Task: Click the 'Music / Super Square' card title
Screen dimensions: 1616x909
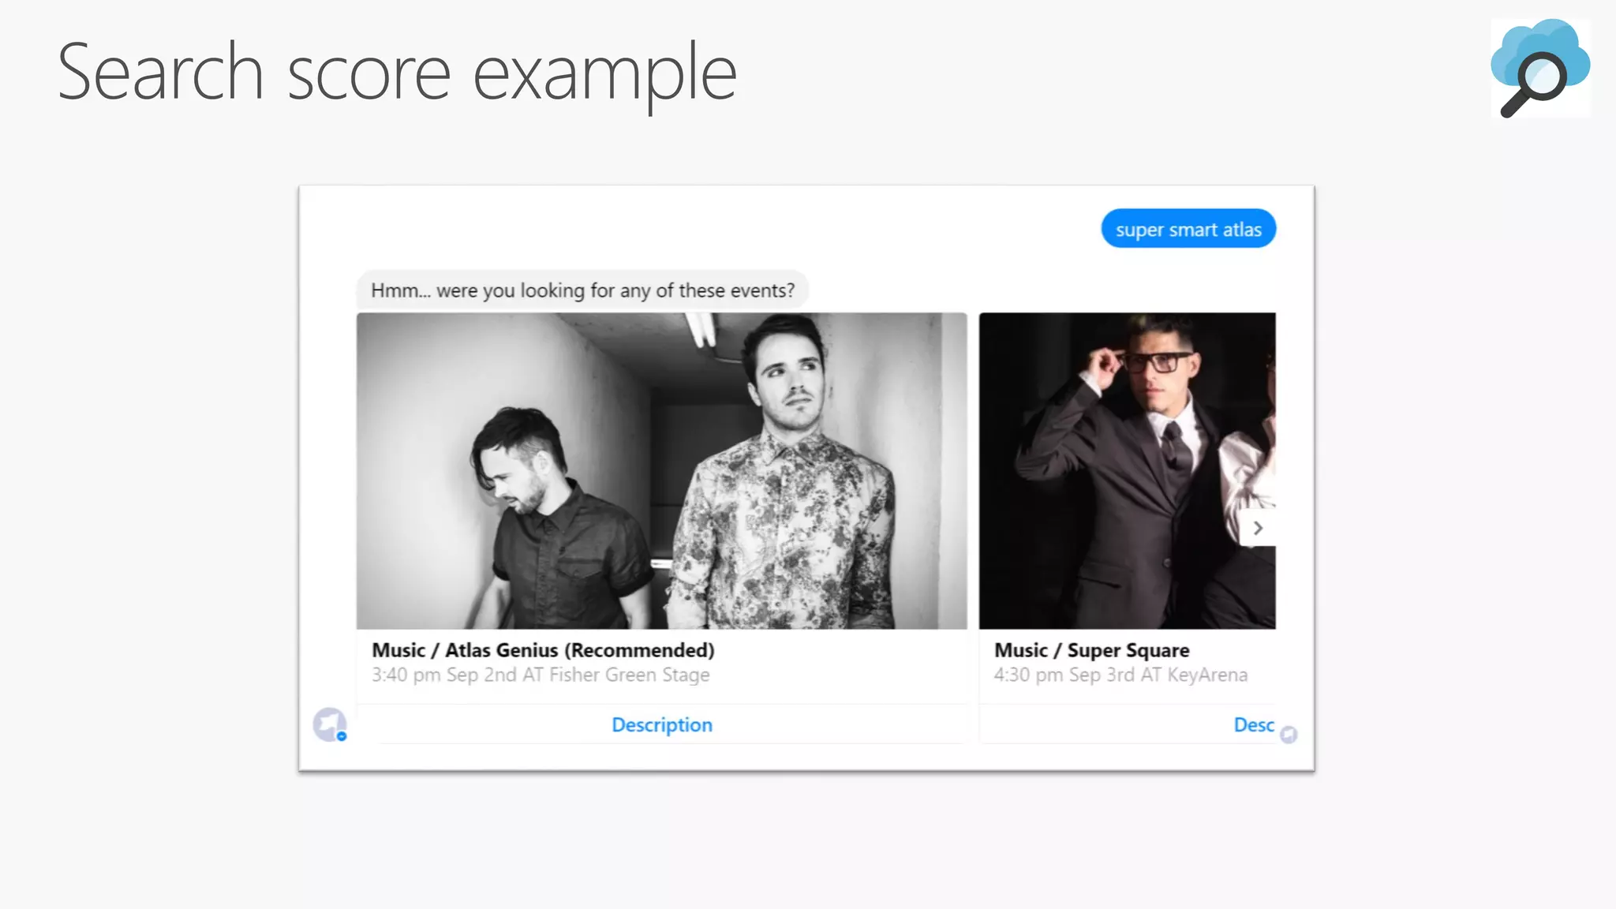Action: (x=1091, y=650)
